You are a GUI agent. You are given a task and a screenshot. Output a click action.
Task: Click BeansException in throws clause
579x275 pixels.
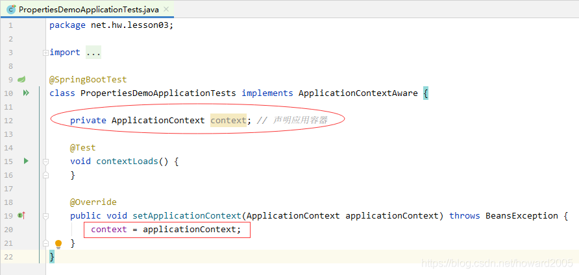pos(522,215)
